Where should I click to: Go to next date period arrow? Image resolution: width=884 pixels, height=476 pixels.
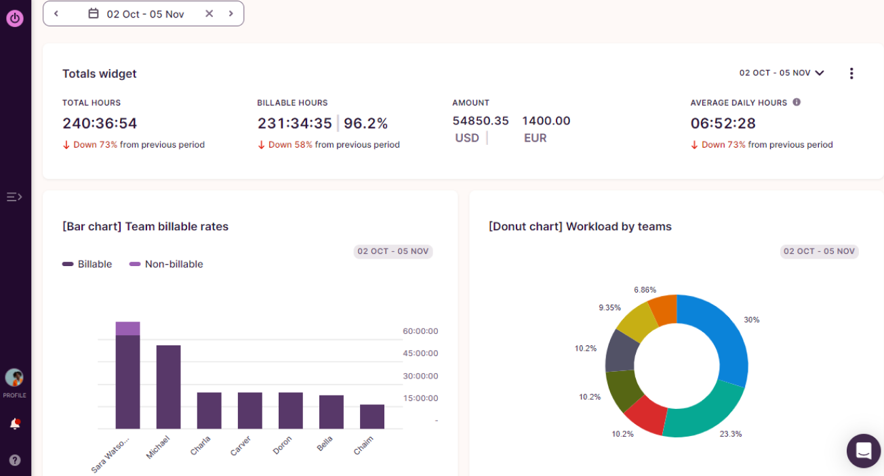[230, 14]
